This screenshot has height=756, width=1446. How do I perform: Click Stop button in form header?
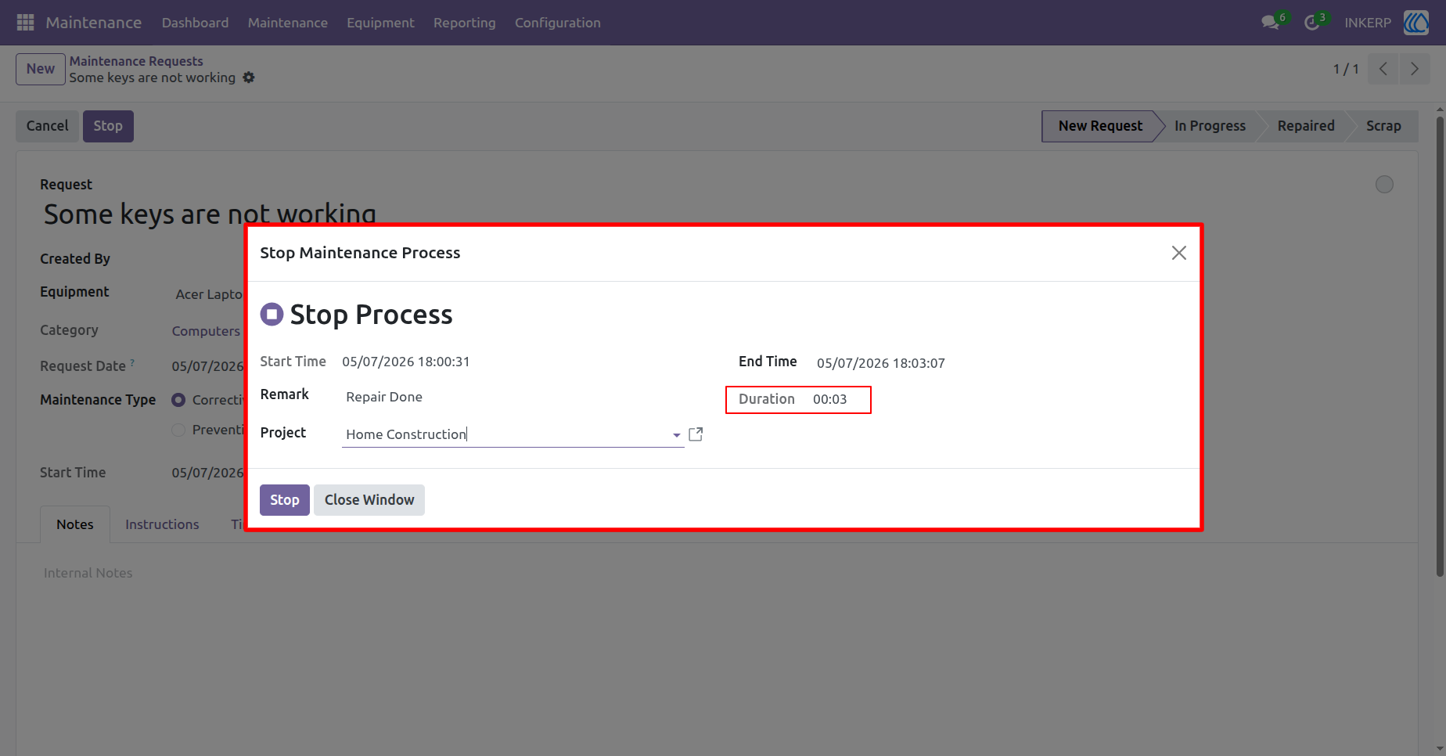coord(108,126)
